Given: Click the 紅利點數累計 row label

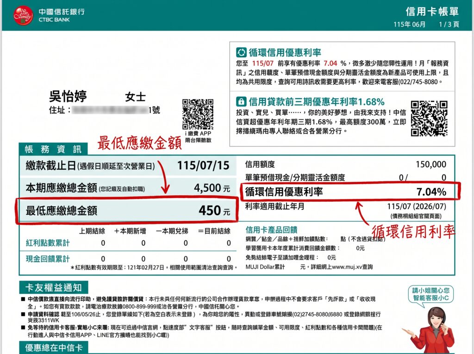Looking at the screenshot, I should (48, 243).
